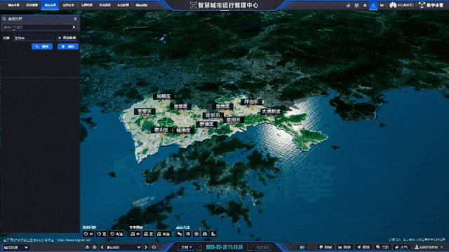This screenshot has width=449, height=252.
Task: Click the bar chart icon in header
Action: pyautogui.click(x=348, y=5)
